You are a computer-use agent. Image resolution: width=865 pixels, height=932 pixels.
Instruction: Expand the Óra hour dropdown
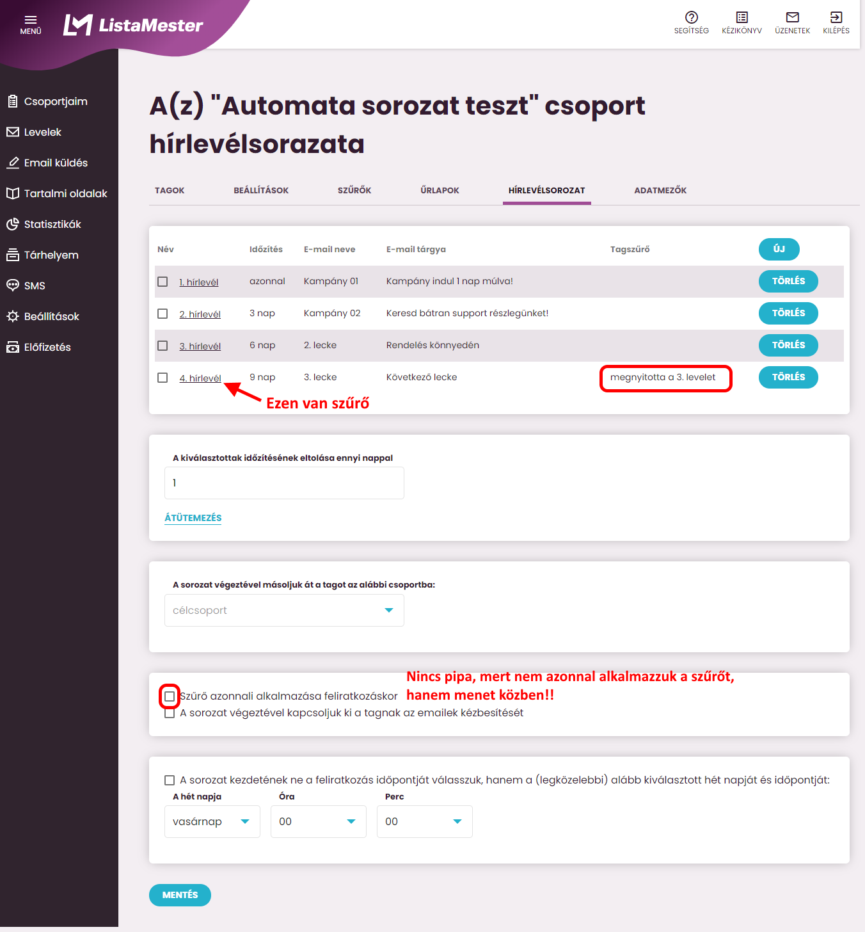coord(318,822)
